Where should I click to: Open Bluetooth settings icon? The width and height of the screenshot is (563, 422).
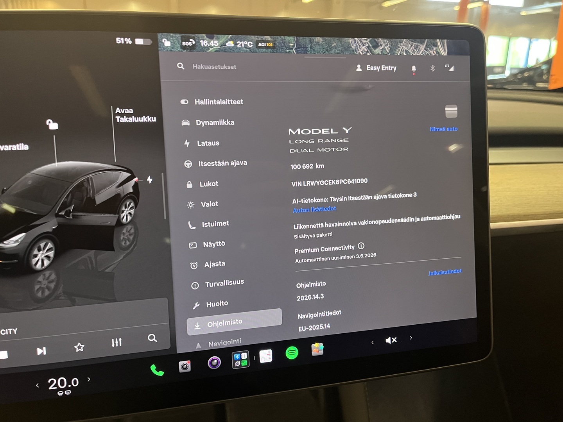click(x=432, y=68)
